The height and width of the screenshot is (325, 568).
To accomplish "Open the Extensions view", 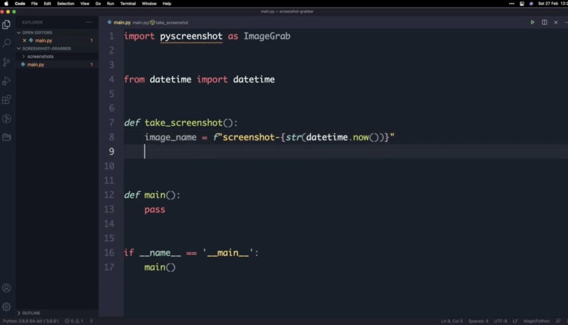I will point(7,99).
